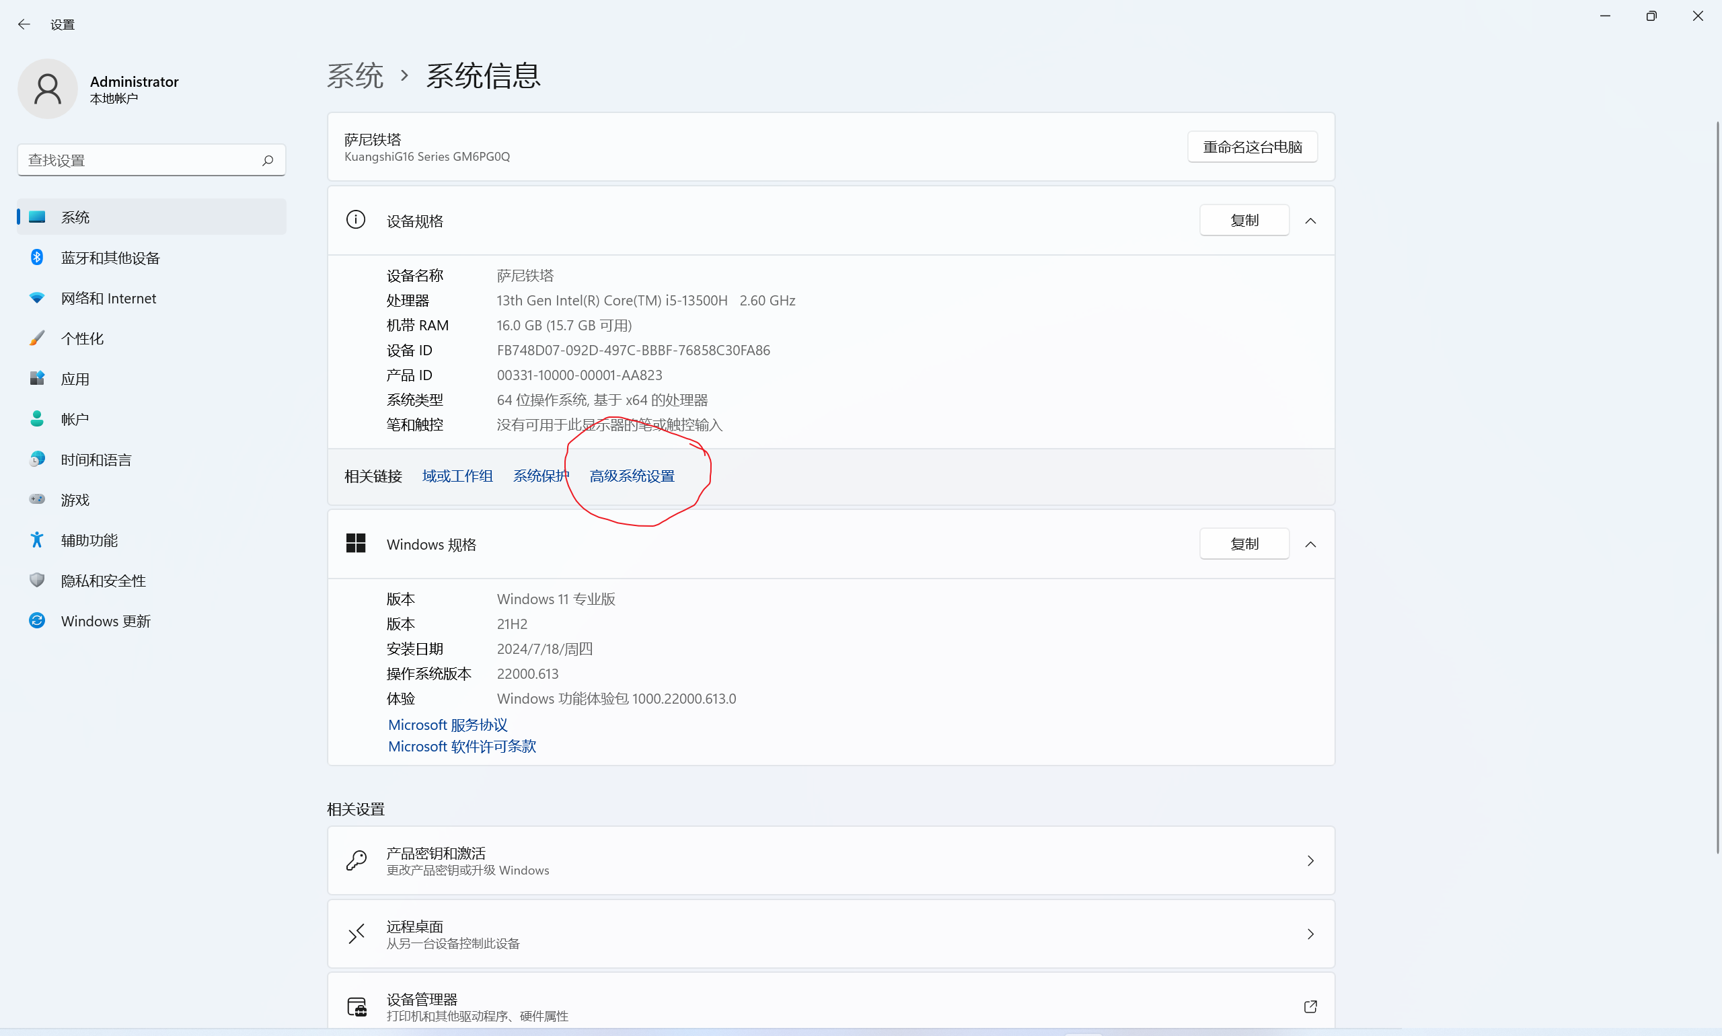Select 时间和语言 in sidebar
This screenshot has width=1722, height=1036.
coord(151,459)
